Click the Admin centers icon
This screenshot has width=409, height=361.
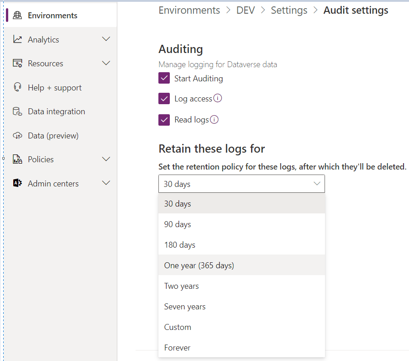pyautogui.click(x=17, y=184)
